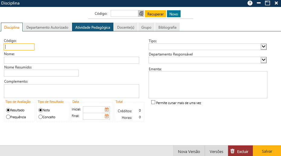The width and height of the screenshot is (281, 156).
Task: Switch to the Departamento Autorizado tab
Action: point(47,27)
